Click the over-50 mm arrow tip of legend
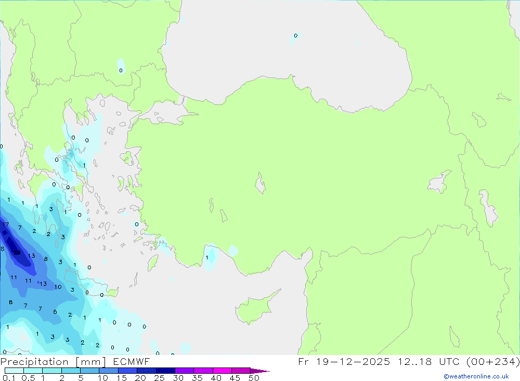 (260, 371)
